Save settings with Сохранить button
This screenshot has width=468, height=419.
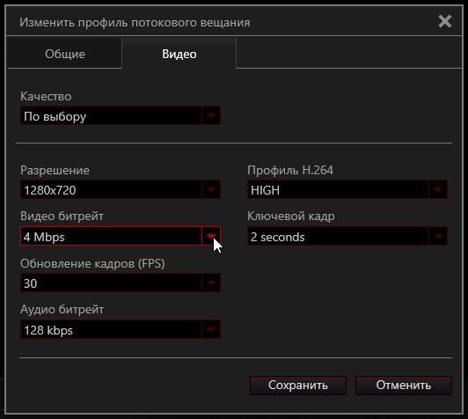tap(298, 386)
